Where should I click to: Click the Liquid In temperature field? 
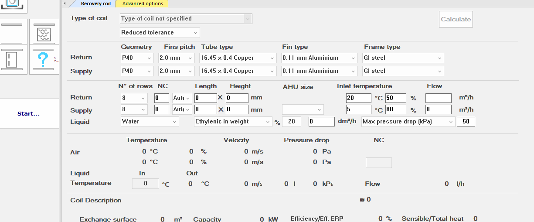146,184
